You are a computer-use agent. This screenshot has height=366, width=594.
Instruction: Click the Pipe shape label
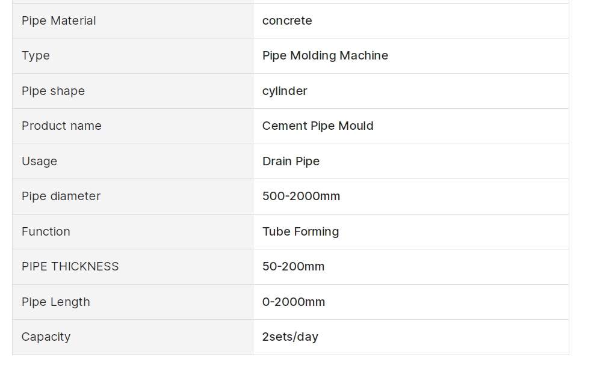pyautogui.click(x=53, y=91)
